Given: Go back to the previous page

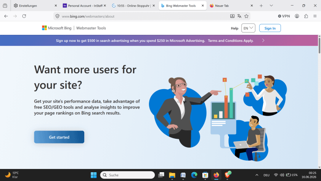Looking at the screenshot, I should pos(6,16).
